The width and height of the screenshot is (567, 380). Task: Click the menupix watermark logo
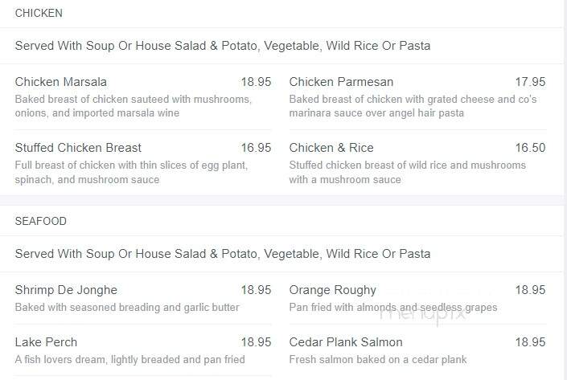(x=422, y=314)
